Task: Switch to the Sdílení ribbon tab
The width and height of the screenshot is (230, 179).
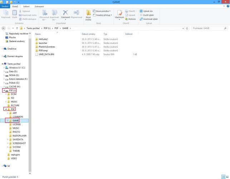Action: point(26,6)
